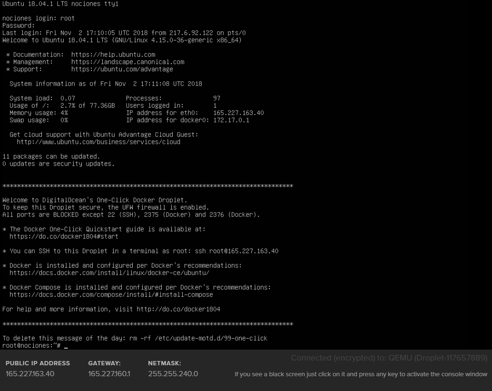Click "Get cloud support with Ubuntu Advantage" line

pos(104,134)
